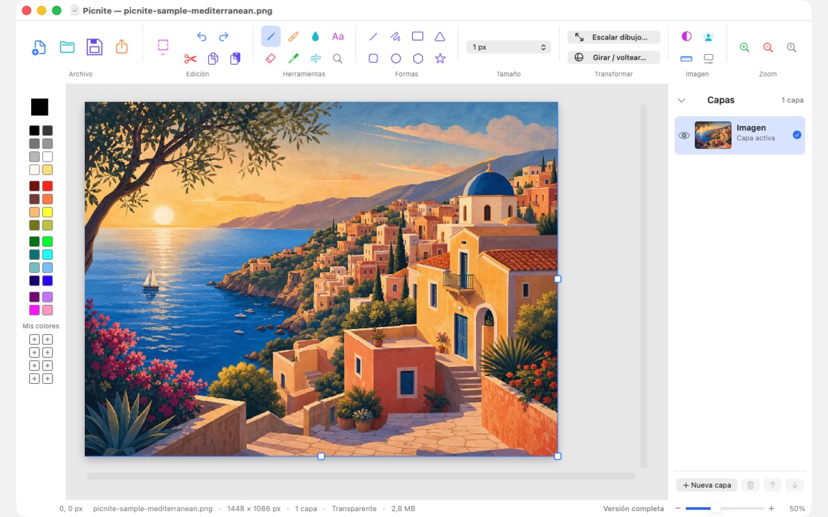Select the triangle shape
Viewport: 828px width, 517px height.
coord(440,37)
